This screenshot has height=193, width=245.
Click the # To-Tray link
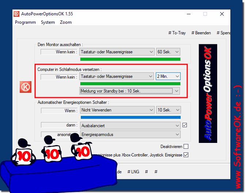click(x=177, y=33)
